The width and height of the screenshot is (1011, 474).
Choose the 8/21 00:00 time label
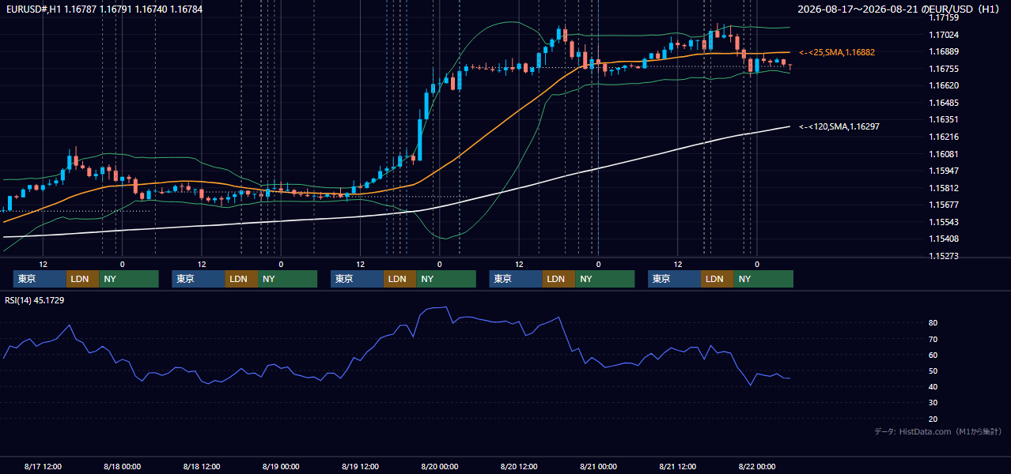598,466
